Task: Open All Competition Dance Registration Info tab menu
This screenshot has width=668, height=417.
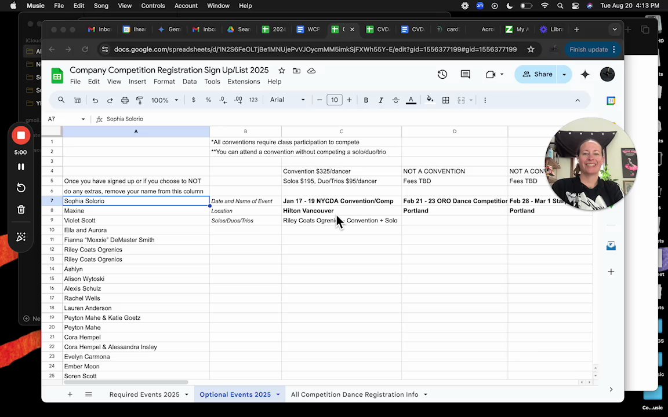Action: pos(425,394)
